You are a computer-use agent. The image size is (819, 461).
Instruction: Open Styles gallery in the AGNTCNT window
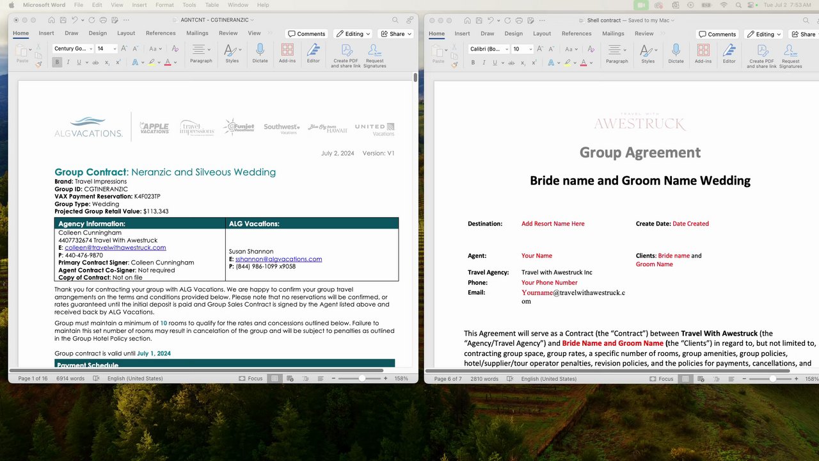tap(232, 53)
